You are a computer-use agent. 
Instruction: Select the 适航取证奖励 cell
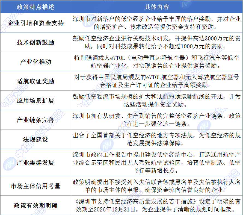point(35,81)
